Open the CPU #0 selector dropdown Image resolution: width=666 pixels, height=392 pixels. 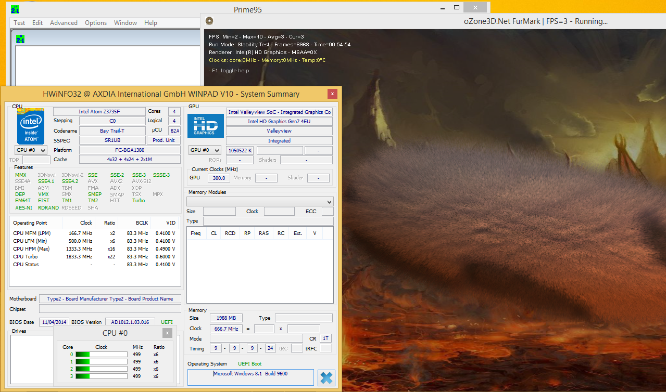tap(31, 150)
